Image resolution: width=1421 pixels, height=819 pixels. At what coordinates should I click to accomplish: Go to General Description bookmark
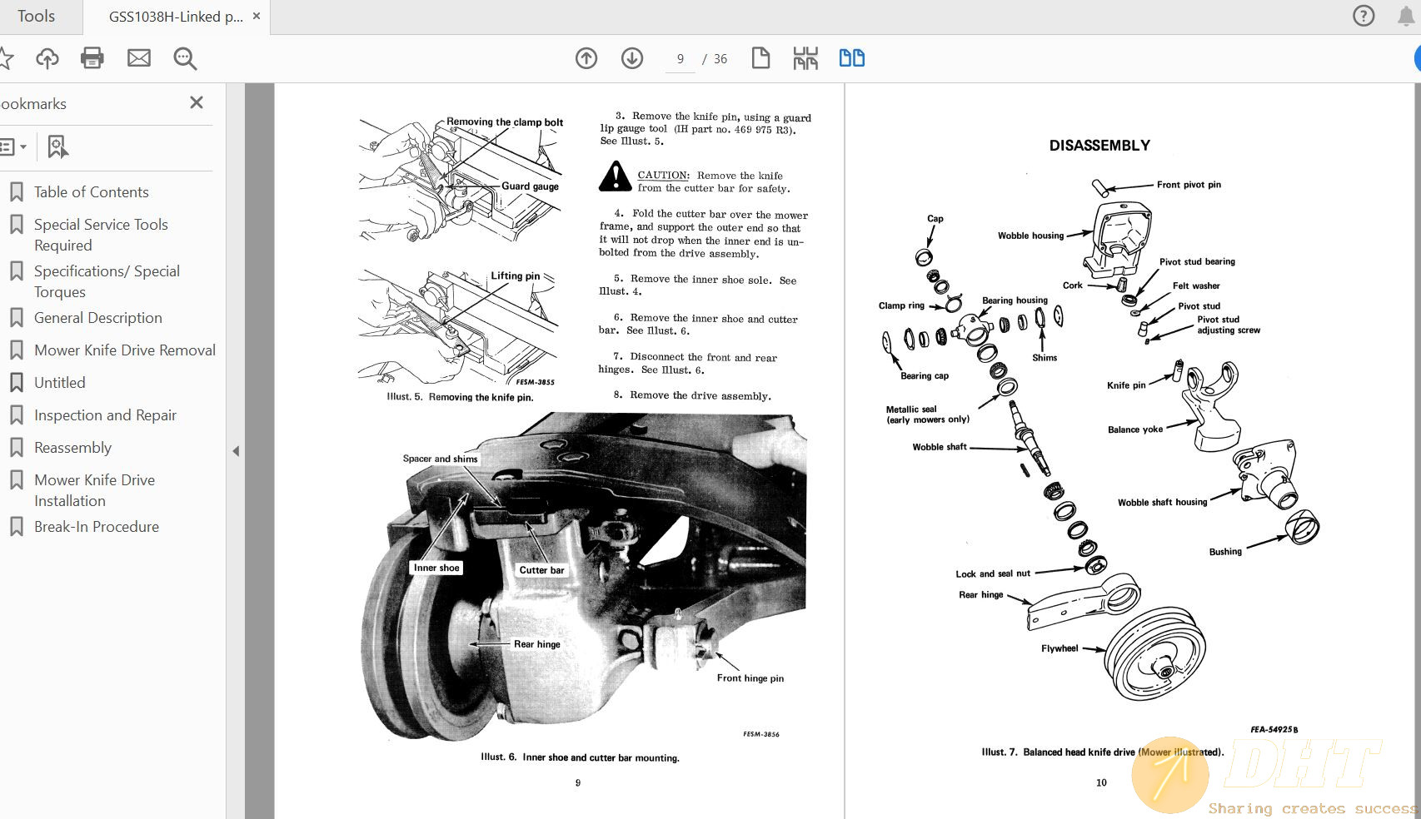98,318
